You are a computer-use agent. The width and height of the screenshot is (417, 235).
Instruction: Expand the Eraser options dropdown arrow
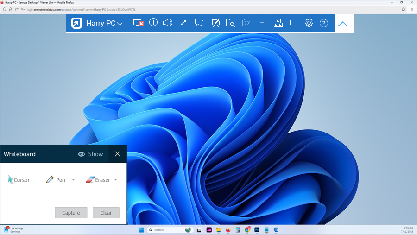click(x=115, y=180)
